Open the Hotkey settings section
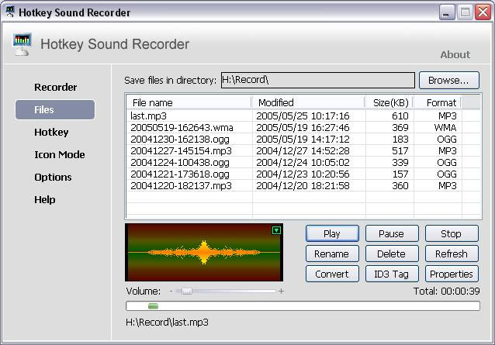The width and height of the screenshot is (495, 345). (51, 132)
